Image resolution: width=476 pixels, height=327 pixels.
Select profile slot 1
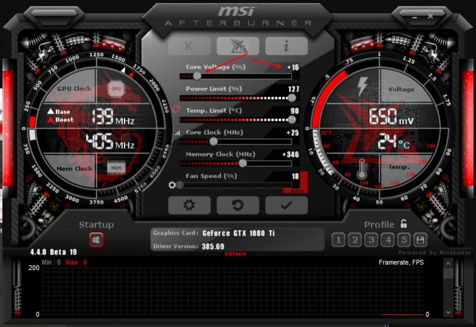pyautogui.click(x=339, y=240)
